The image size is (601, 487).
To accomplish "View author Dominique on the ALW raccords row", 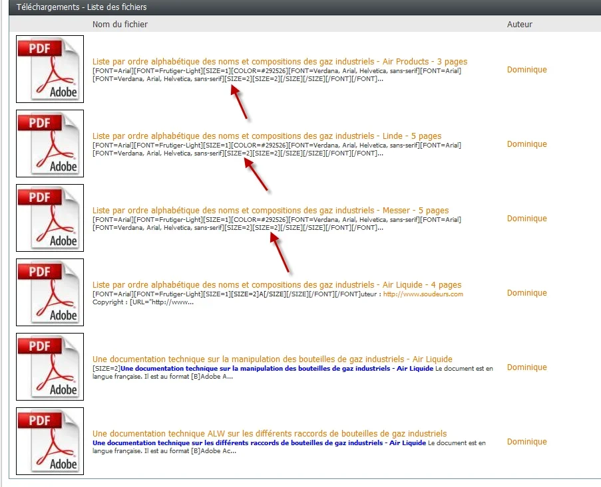I will point(526,442).
